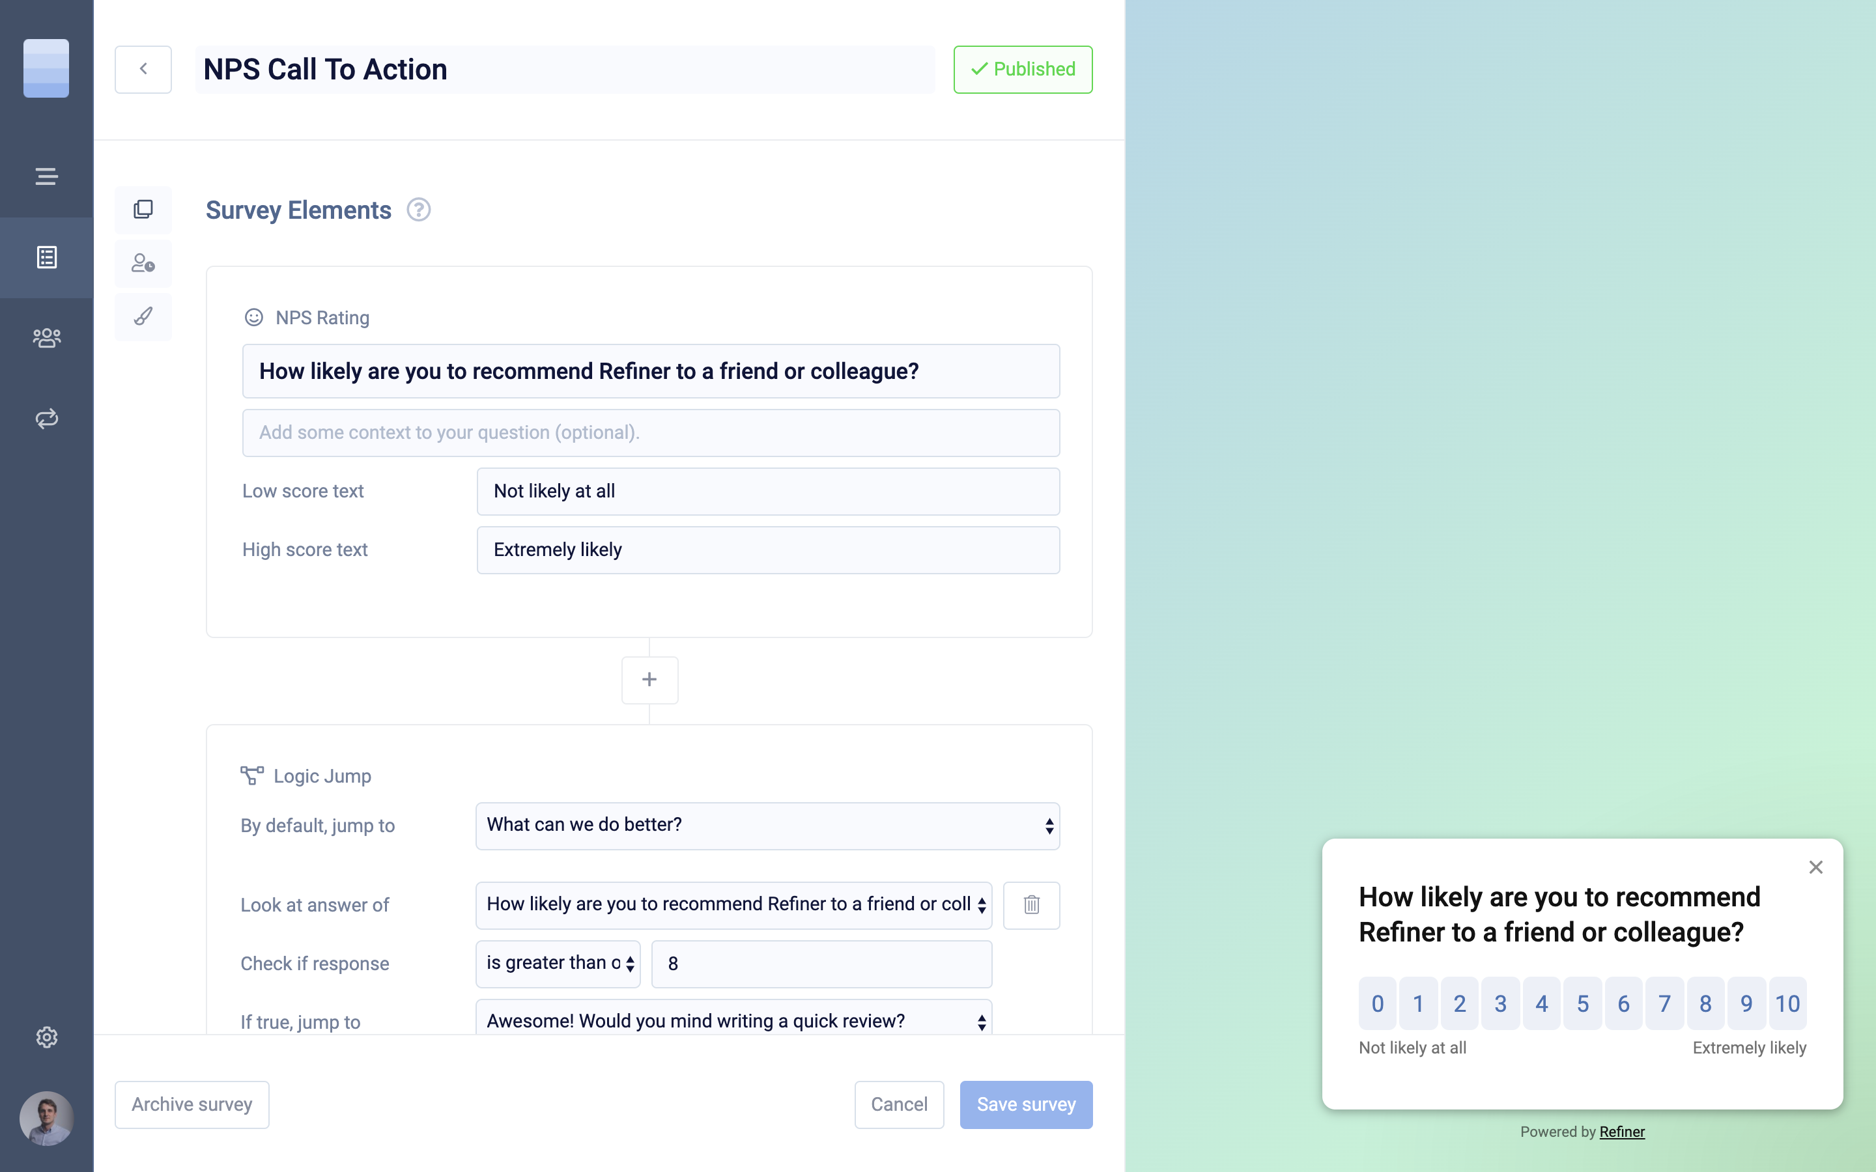Viewport: 1876px width, 1172px height.
Task: Add a new element with plus button
Action: (x=649, y=680)
